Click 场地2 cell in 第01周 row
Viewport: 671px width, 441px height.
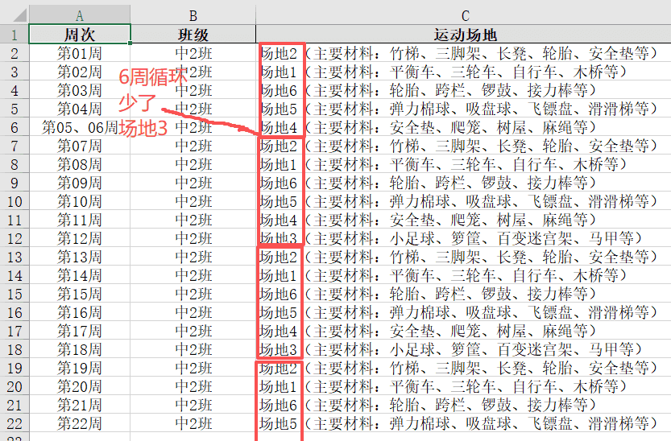(463, 53)
